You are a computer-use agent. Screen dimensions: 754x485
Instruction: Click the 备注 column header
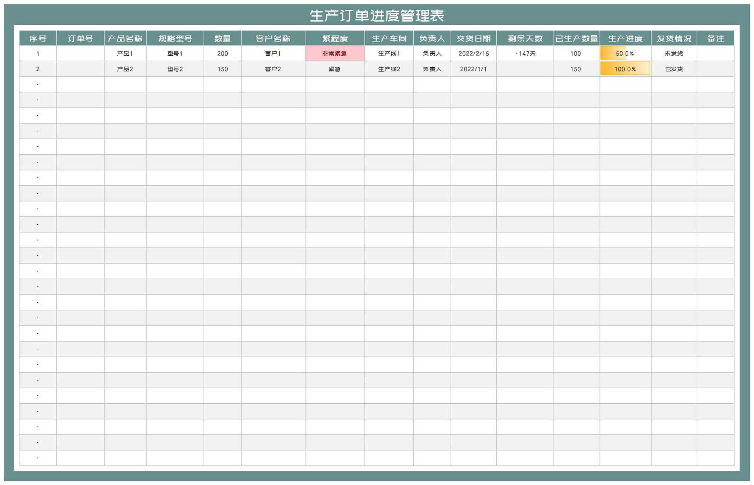point(716,38)
